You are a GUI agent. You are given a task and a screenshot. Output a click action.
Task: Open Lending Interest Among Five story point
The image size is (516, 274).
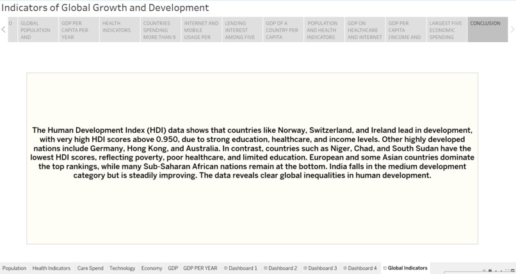243,29
